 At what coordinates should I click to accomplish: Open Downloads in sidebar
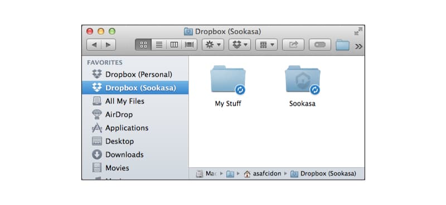[x=135, y=155]
